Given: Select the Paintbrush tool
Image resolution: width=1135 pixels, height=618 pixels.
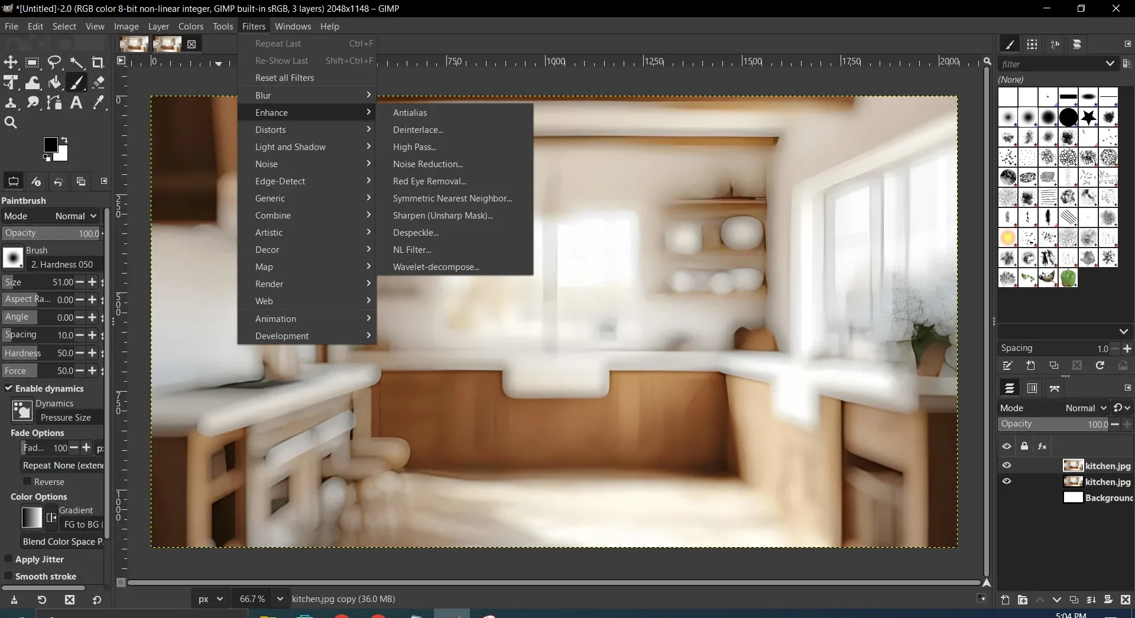Looking at the screenshot, I should 76,83.
